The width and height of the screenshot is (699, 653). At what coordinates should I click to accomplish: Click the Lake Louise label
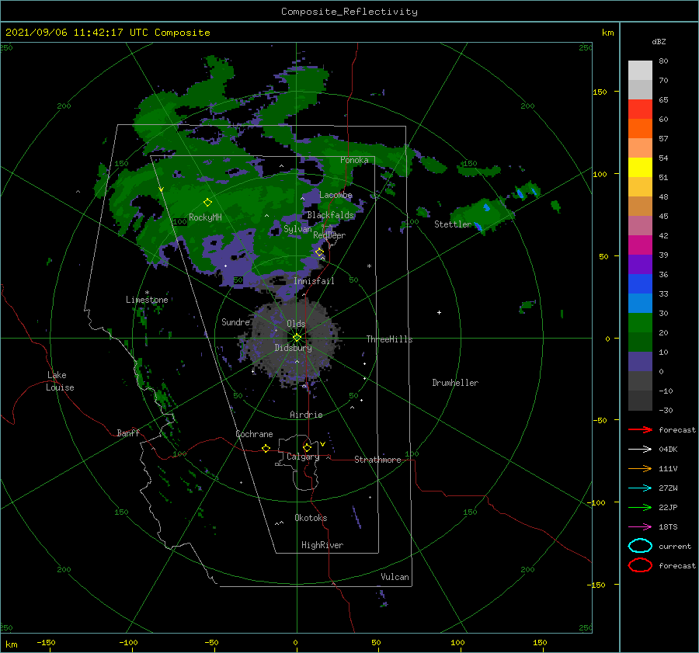pos(60,381)
